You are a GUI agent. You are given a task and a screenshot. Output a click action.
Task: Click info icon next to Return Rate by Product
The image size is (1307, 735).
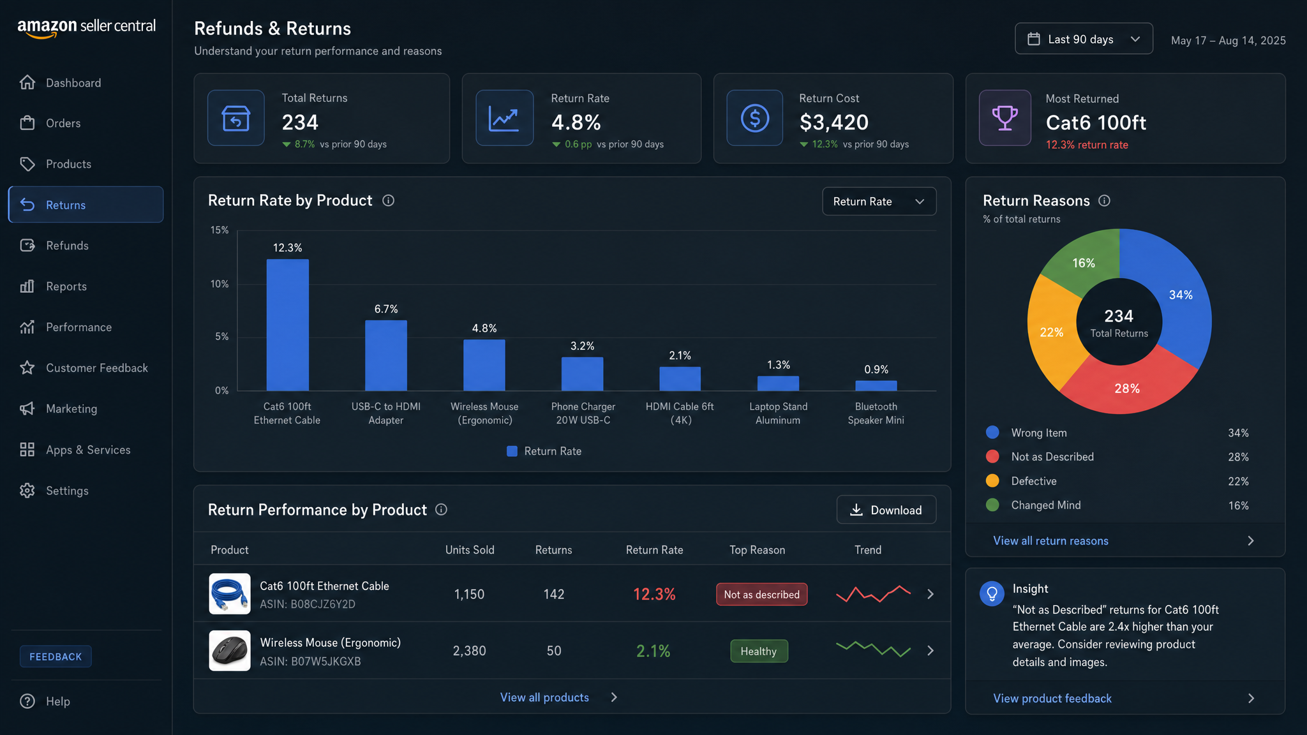(x=388, y=200)
